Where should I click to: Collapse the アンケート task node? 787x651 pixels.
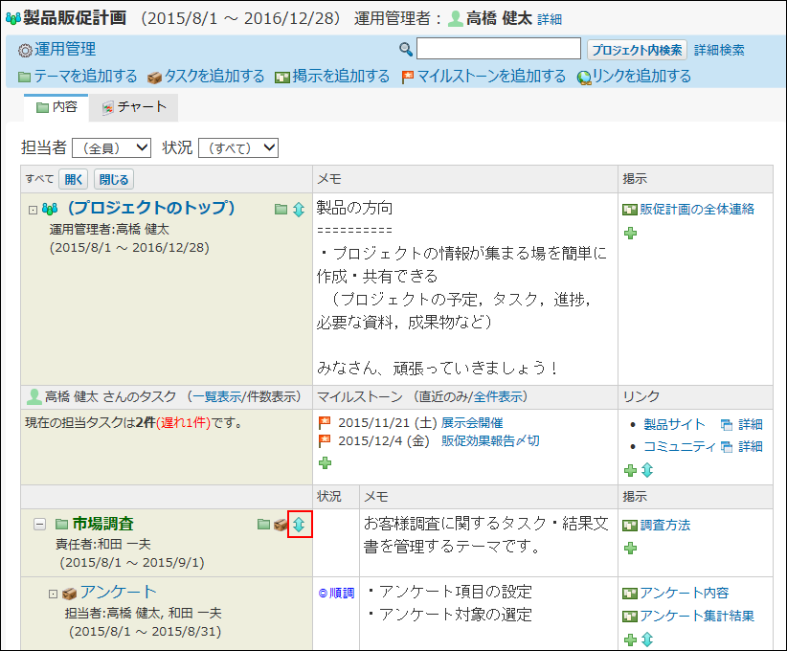coord(54,594)
